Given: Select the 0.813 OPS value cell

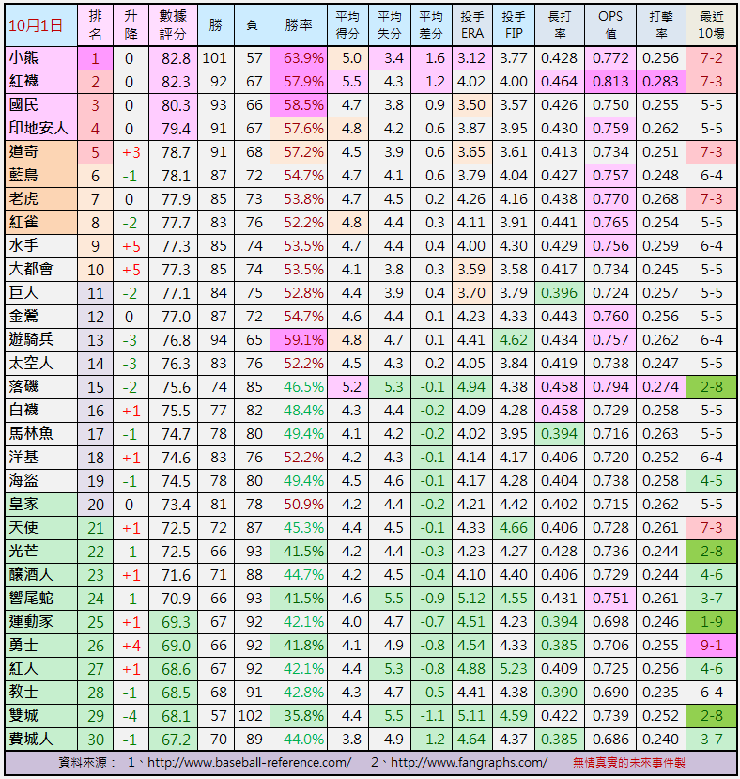Looking at the screenshot, I should pos(610,82).
